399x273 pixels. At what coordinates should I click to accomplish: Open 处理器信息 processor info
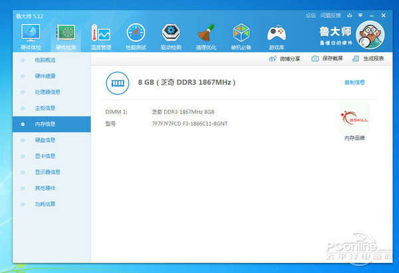[48, 92]
